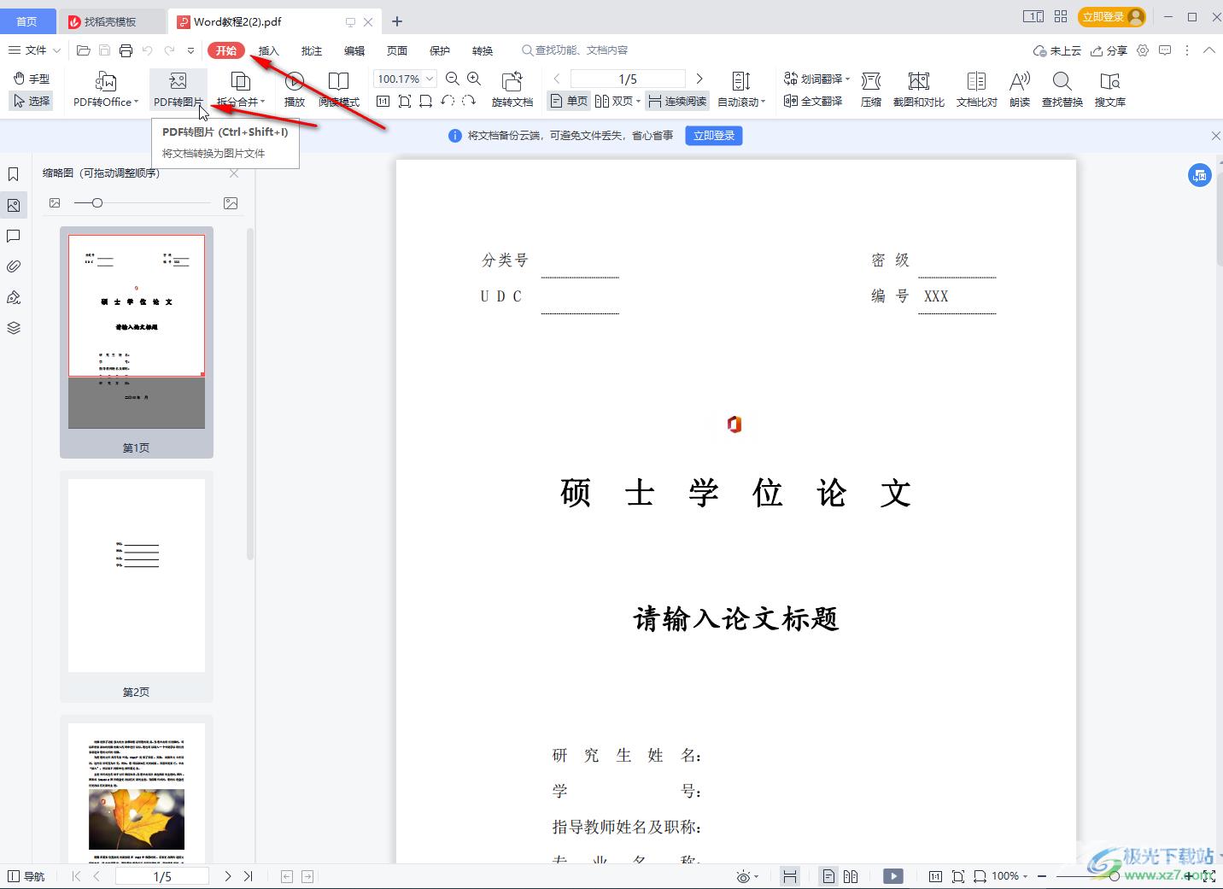Viewport: 1223px width, 889px height.
Task: Click the print icon in quick toolbar
Action: point(126,50)
